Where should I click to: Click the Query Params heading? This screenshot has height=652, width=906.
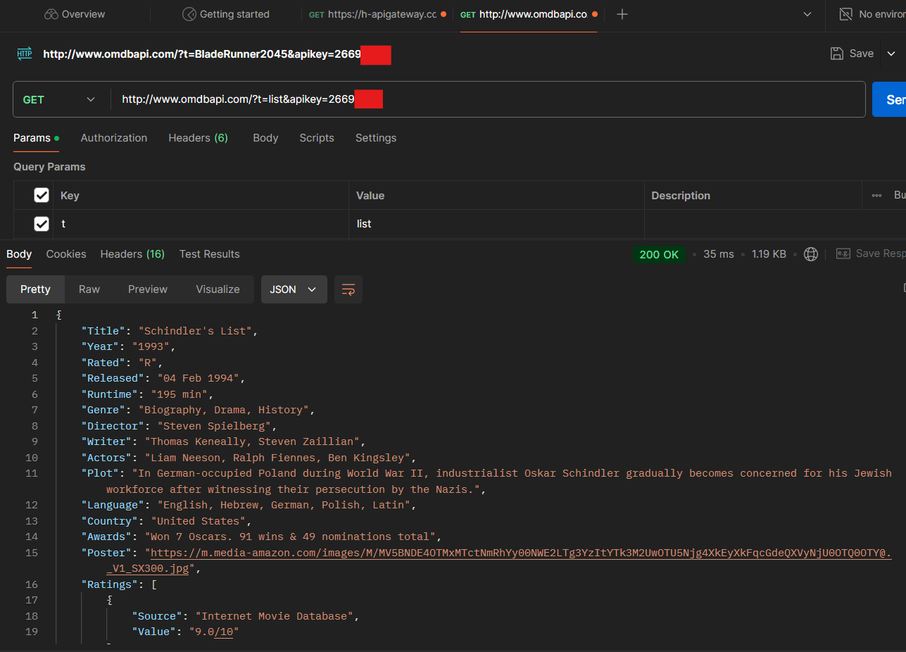point(49,167)
